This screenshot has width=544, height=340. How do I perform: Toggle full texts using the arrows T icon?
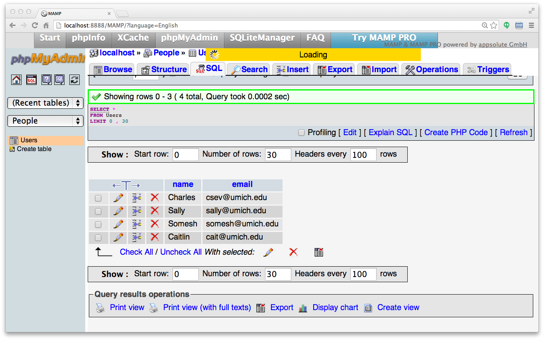point(126,185)
